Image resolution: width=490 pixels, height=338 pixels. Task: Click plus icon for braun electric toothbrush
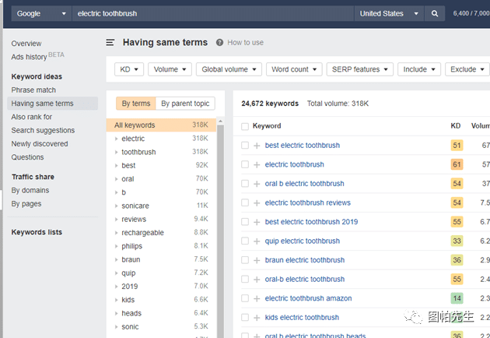point(257,260)
